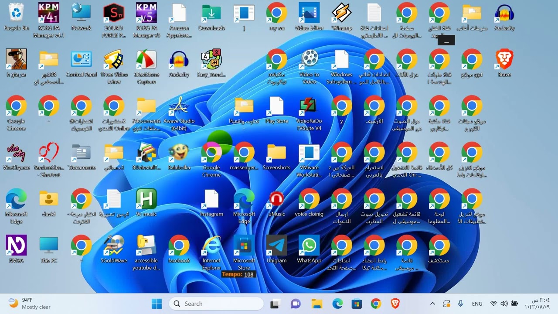Image resolution: width=558 pixels, height=314 pixels.
Task: Select the VMware Workstation icon
Action: [x=309, y=160]
